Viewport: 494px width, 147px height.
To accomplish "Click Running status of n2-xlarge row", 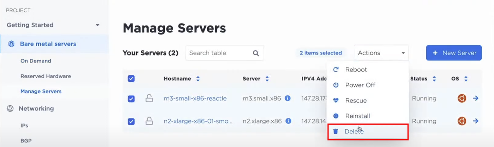I will tap(424, 121).
